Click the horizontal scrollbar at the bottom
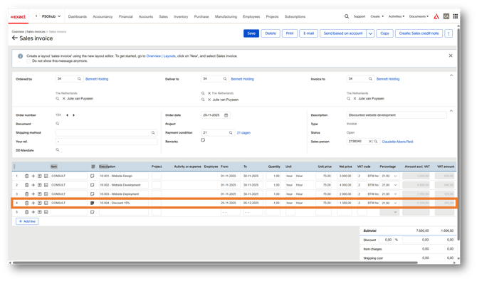477x281 pixels. (x=214, y=263)
